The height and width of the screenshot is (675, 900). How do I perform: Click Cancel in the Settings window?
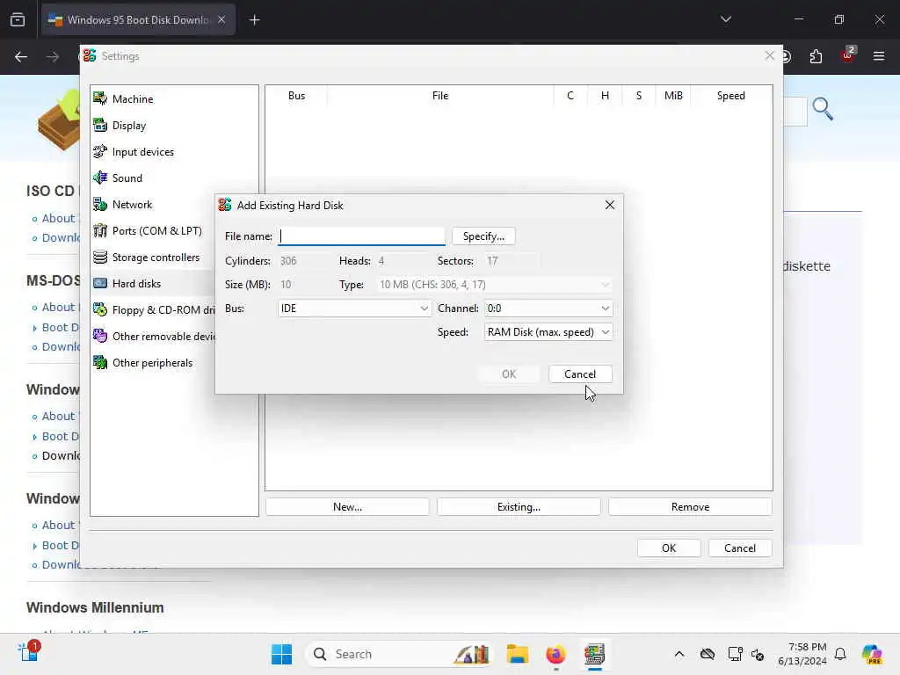click(x=740, y=548)
